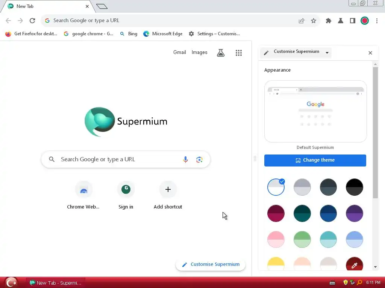Bookmark this tab with the star icon
Screen dimensions: 385x288
point(314,21)
